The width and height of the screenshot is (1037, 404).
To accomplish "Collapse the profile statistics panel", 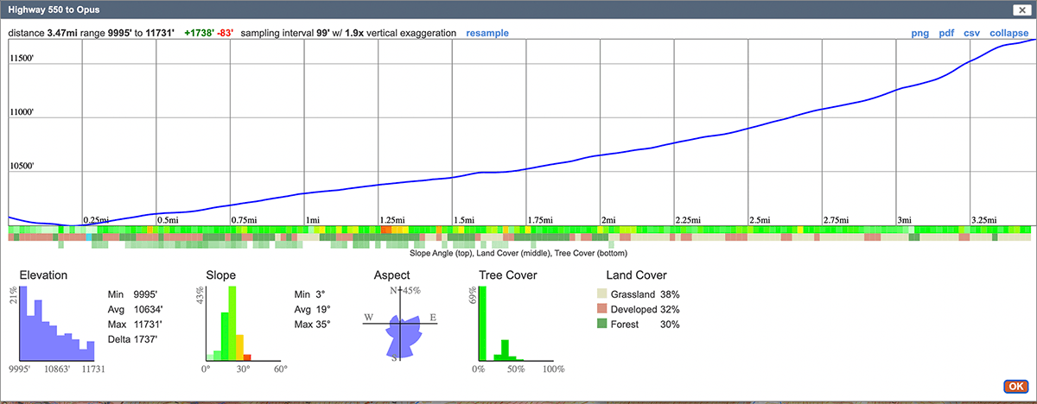I will (1008, 33).
